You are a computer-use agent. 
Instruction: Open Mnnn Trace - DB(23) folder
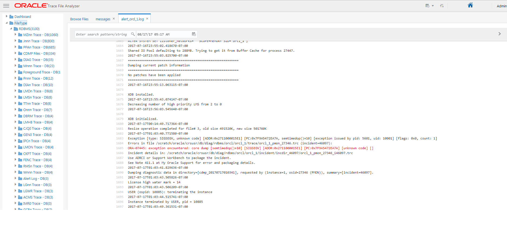click(x=39, y=66)
